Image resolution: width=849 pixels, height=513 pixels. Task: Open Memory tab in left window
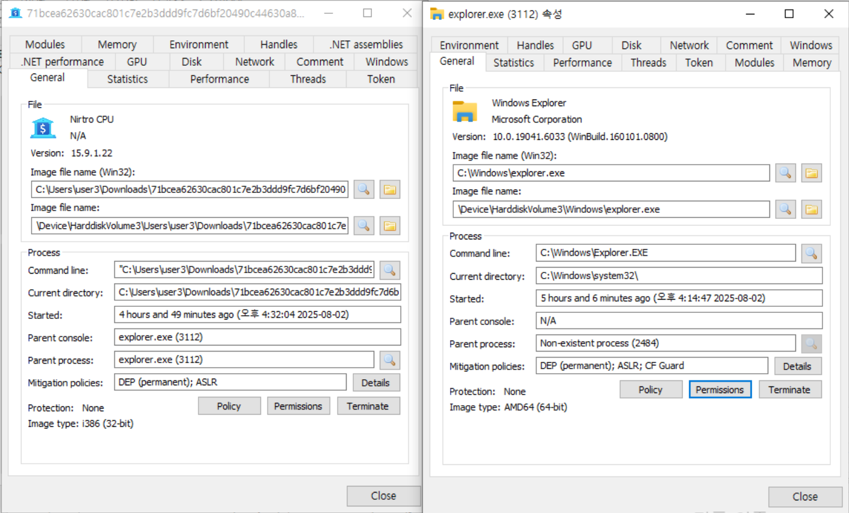click(117, 44)
